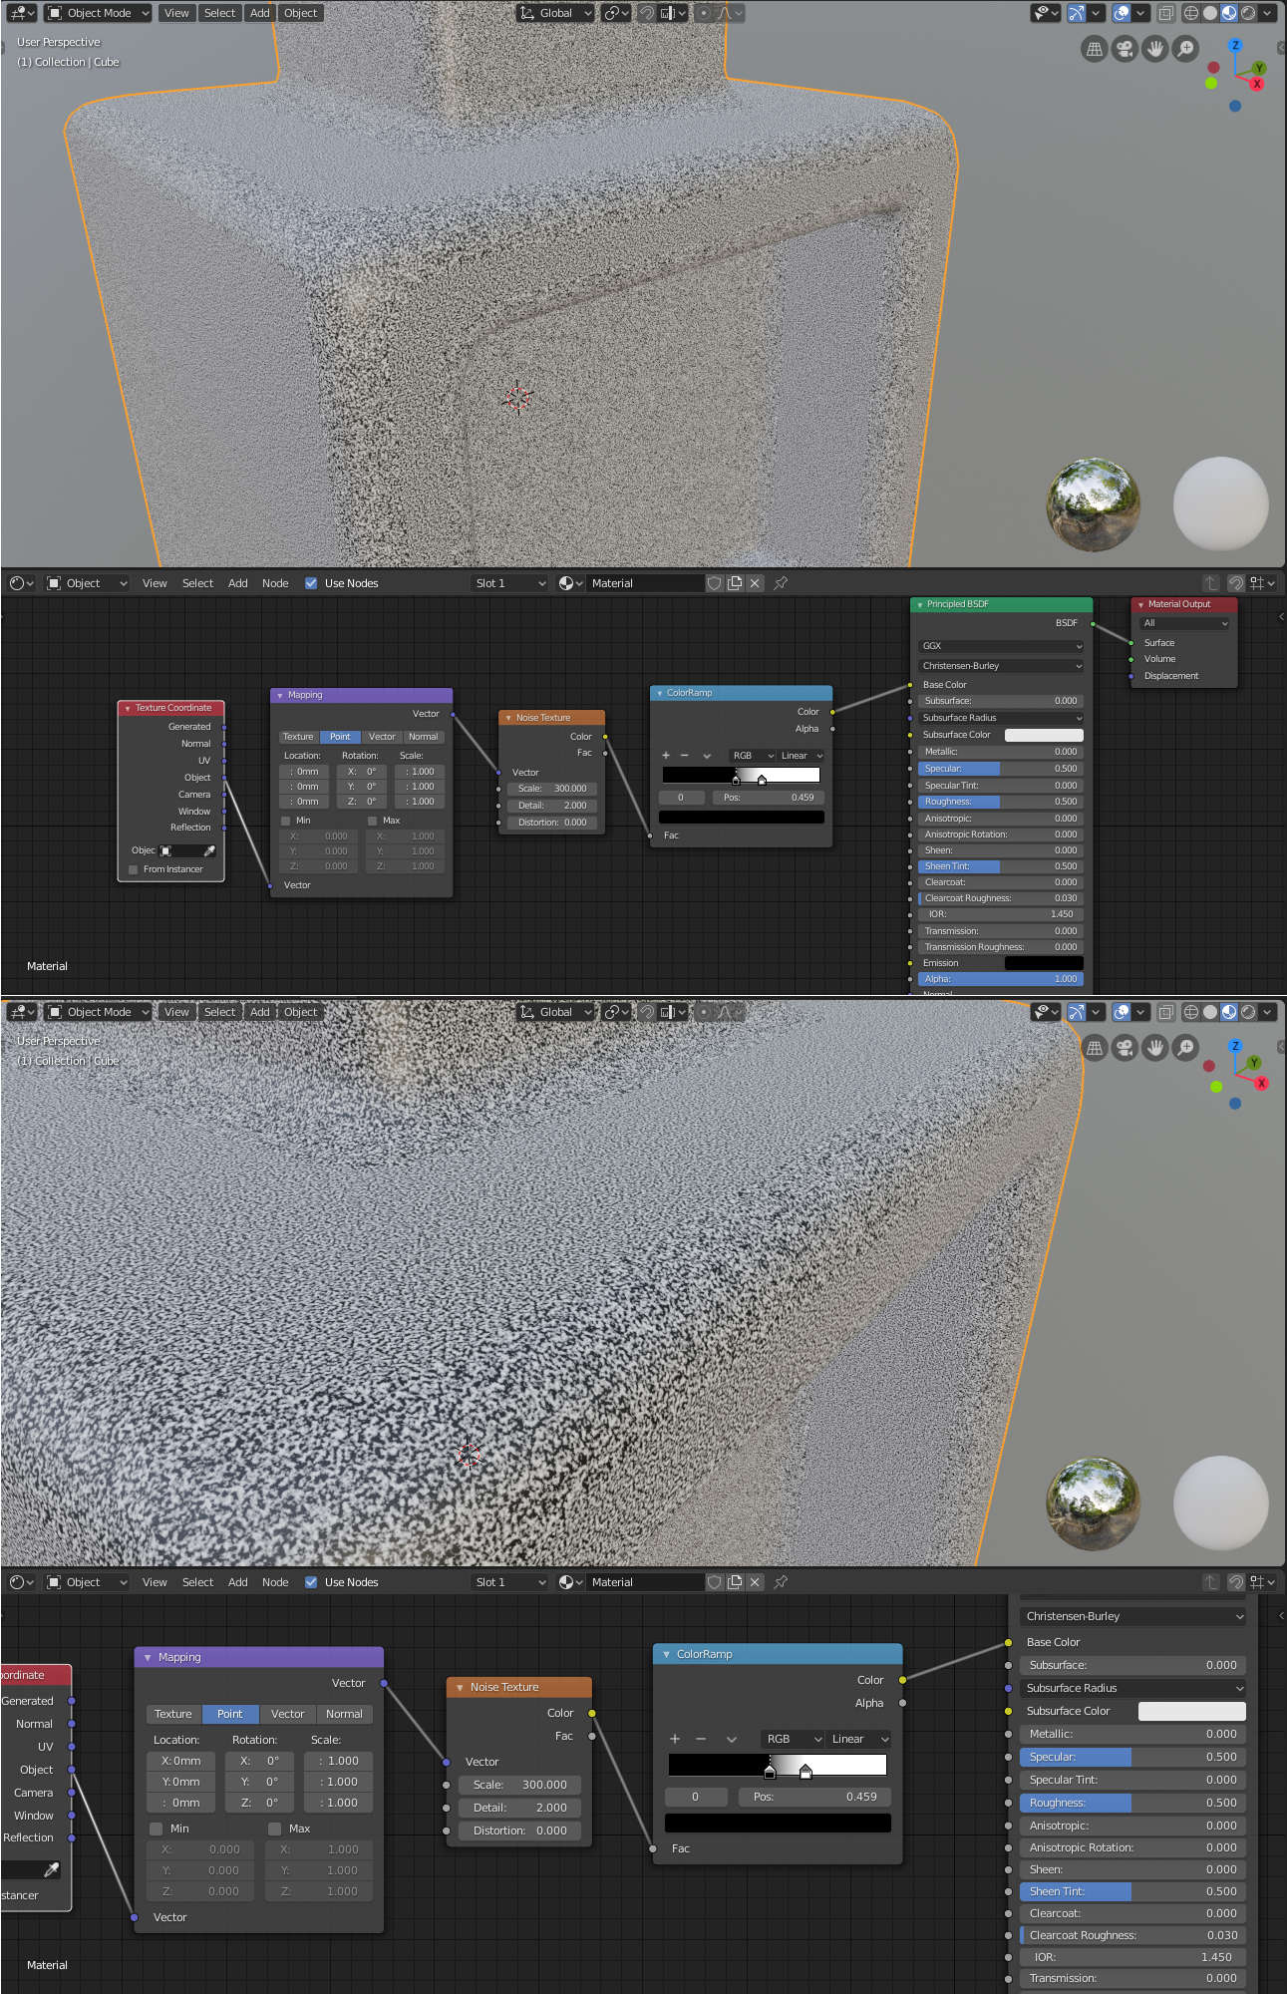Click Pos 0.459 field in lower ColorRamp
1287x1995 pixels.
pyautogui.click(x=813, y=1797)
